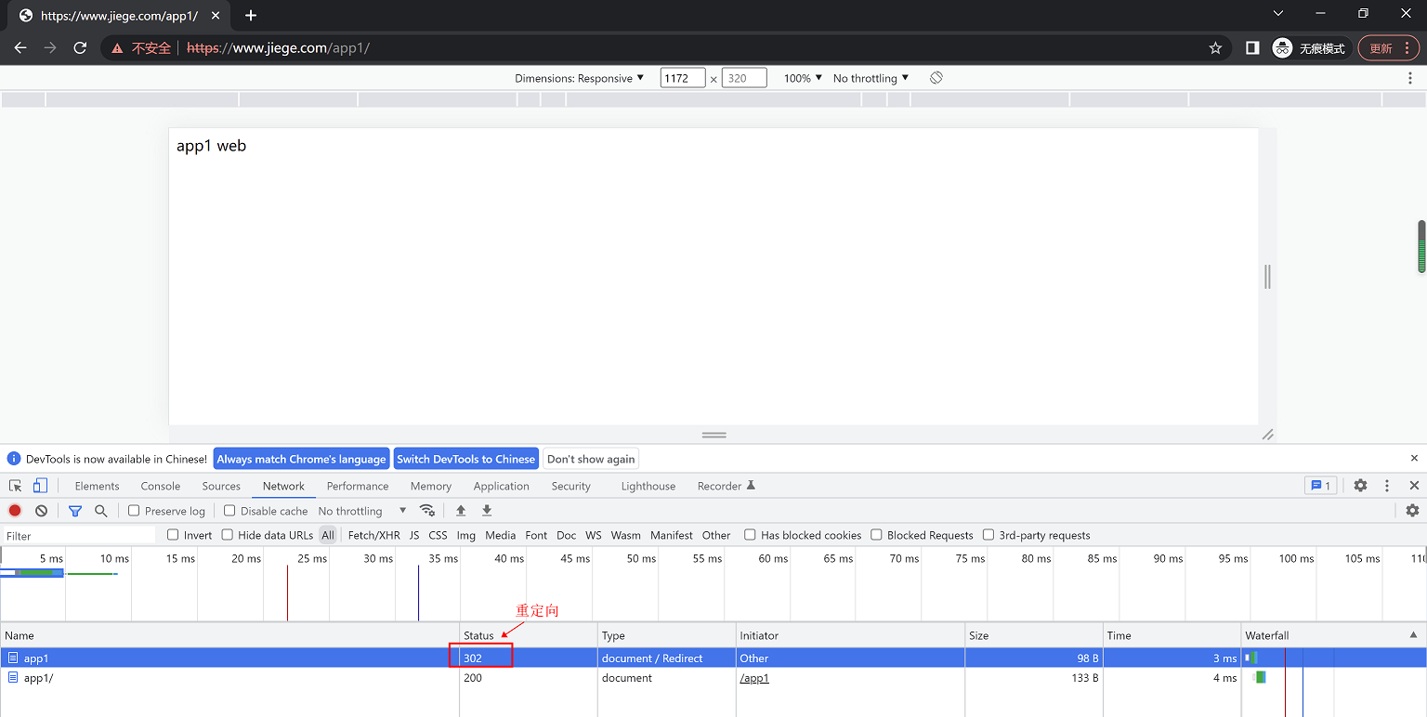The width and height of the screenshot is (1427, 717).
Task: Check the Disable cache option
Action: [x=229, y=511]
